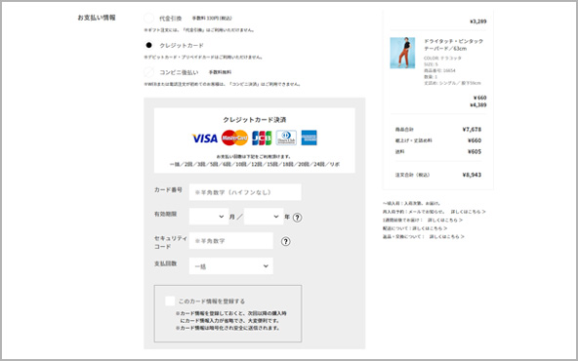
Task: Click the 送料 amount ¥605
Action: 475,152
